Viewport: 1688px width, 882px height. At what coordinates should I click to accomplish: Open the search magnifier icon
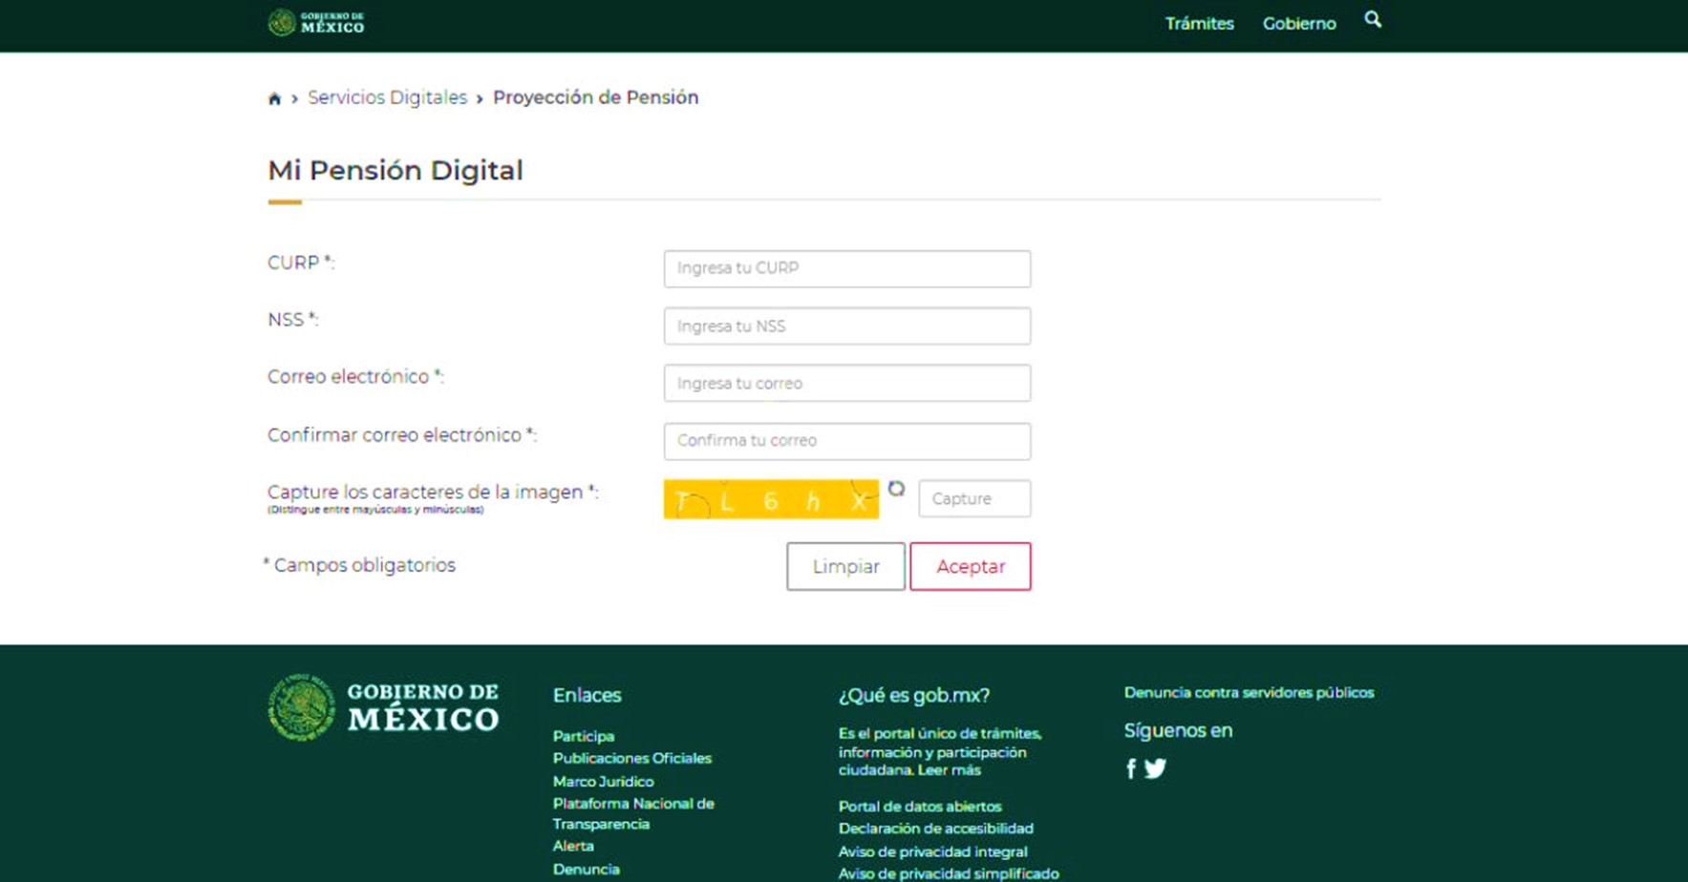point(1373,20)
